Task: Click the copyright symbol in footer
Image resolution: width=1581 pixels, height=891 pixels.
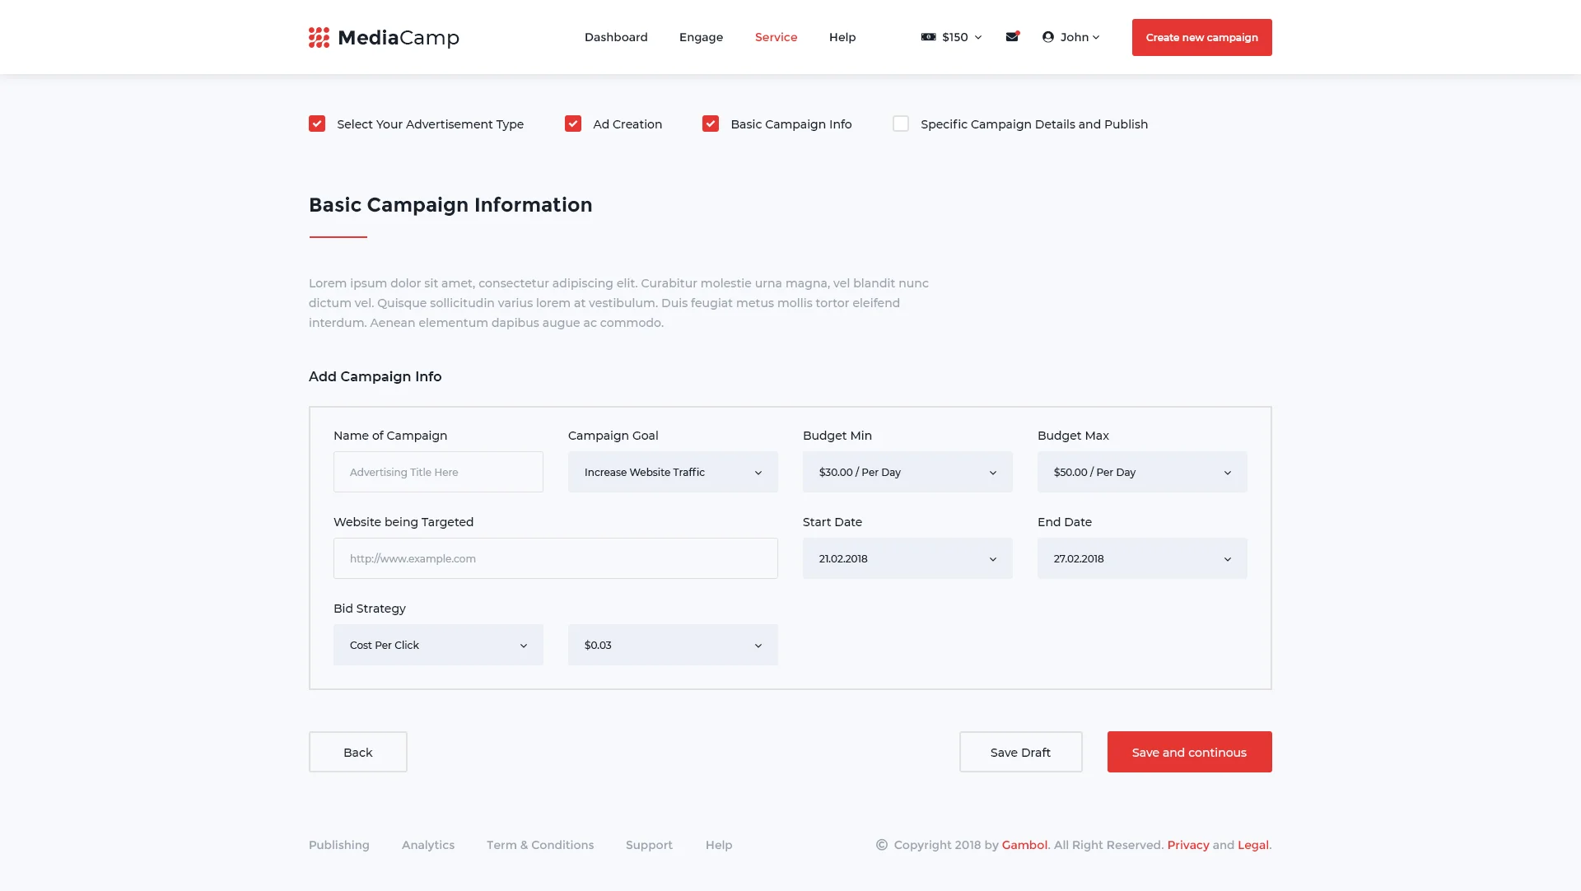Action: 882,845
